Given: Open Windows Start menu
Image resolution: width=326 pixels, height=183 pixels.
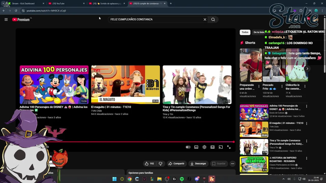Looking at the screenshot, I should (x=115, y=179).
